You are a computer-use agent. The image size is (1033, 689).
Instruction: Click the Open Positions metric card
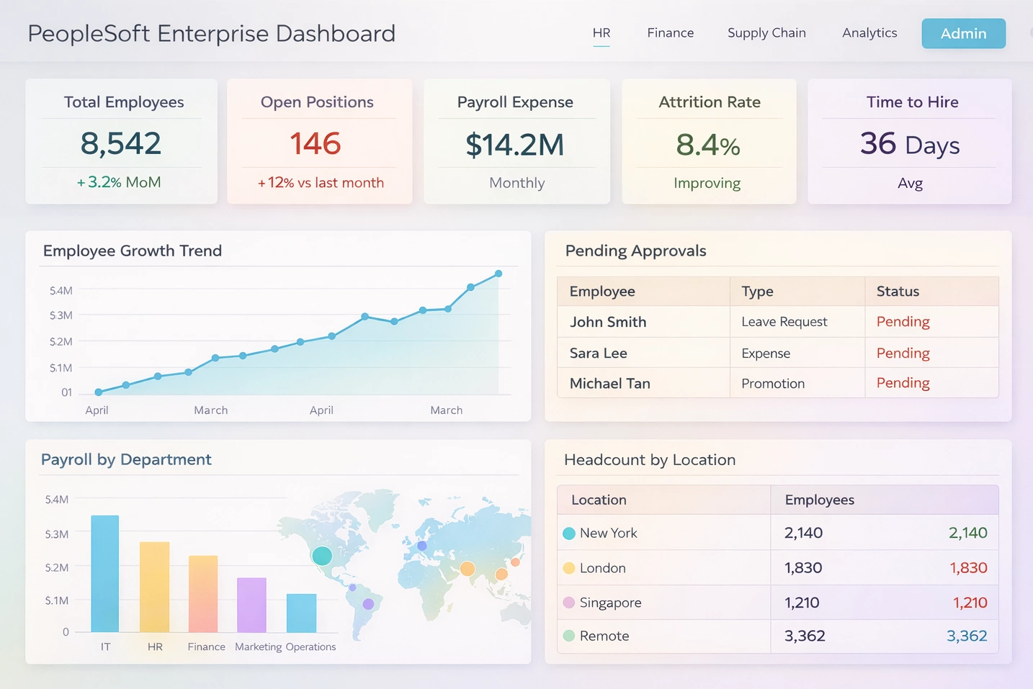pyautogui.click(x=319, y=141)
